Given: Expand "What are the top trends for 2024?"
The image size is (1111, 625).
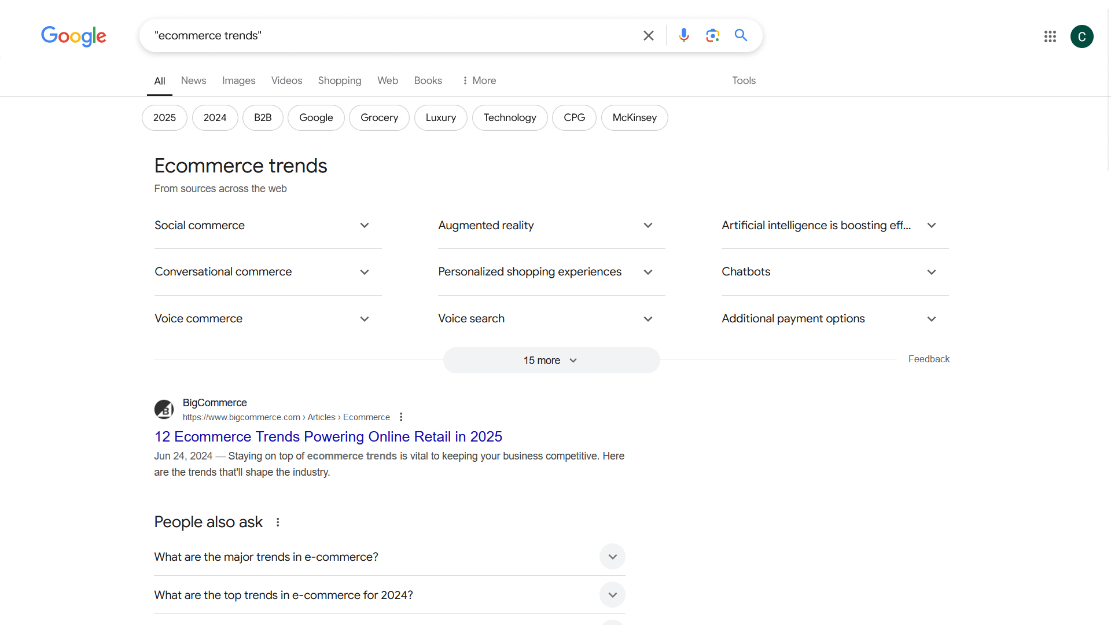Looking at the screenshot, I should tap(389, 595).
